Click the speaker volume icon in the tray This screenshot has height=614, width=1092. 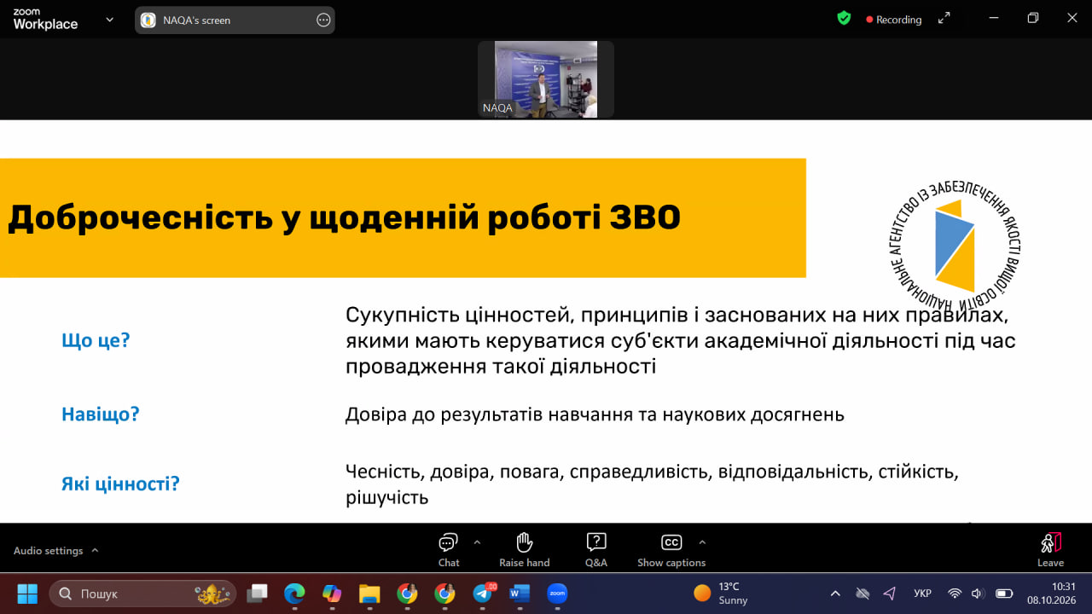click(x=978, y=593)
